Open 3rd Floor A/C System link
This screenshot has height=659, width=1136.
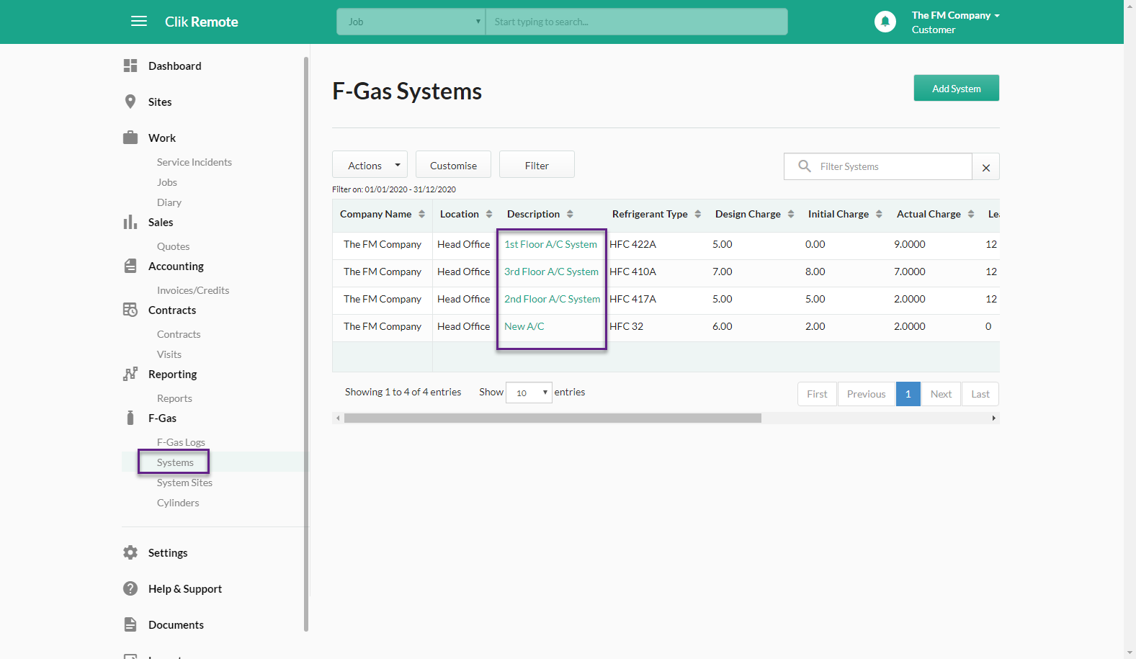click(x=551, y=272)
